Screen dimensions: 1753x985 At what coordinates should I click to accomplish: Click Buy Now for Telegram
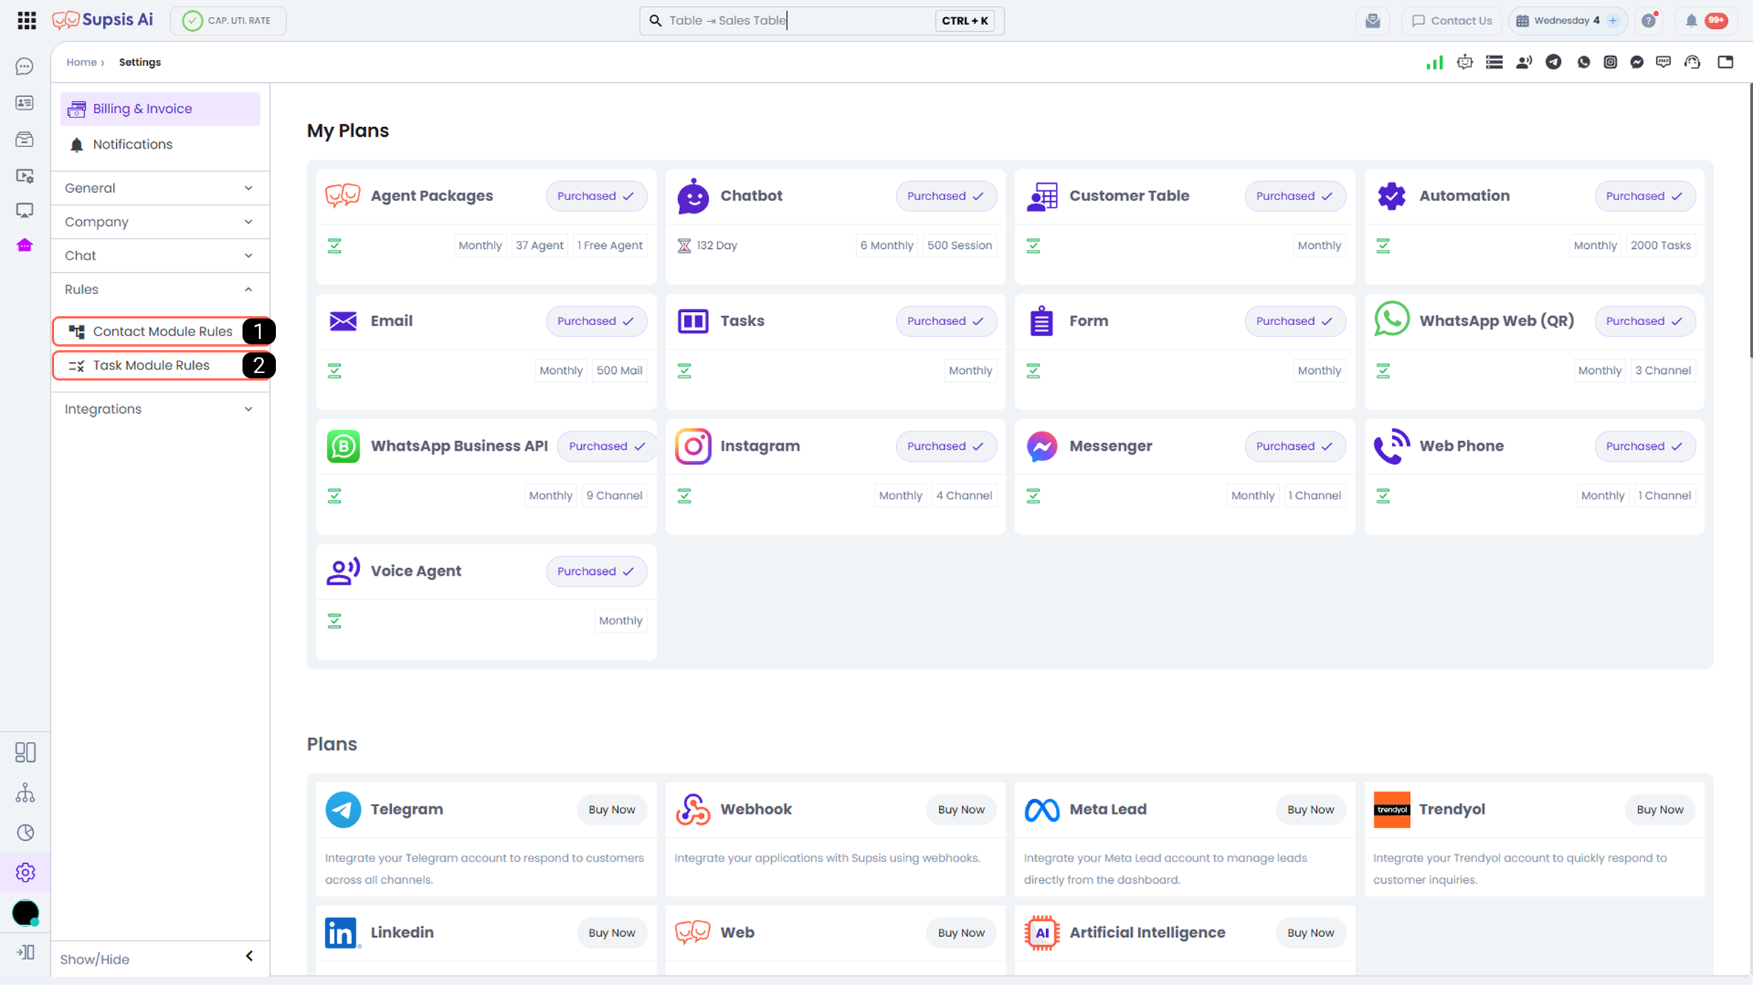pyautogui.click(x=611, y=809)
